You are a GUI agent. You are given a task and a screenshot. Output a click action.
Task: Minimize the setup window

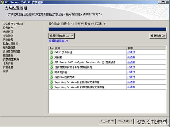click(x=160, y=2)
